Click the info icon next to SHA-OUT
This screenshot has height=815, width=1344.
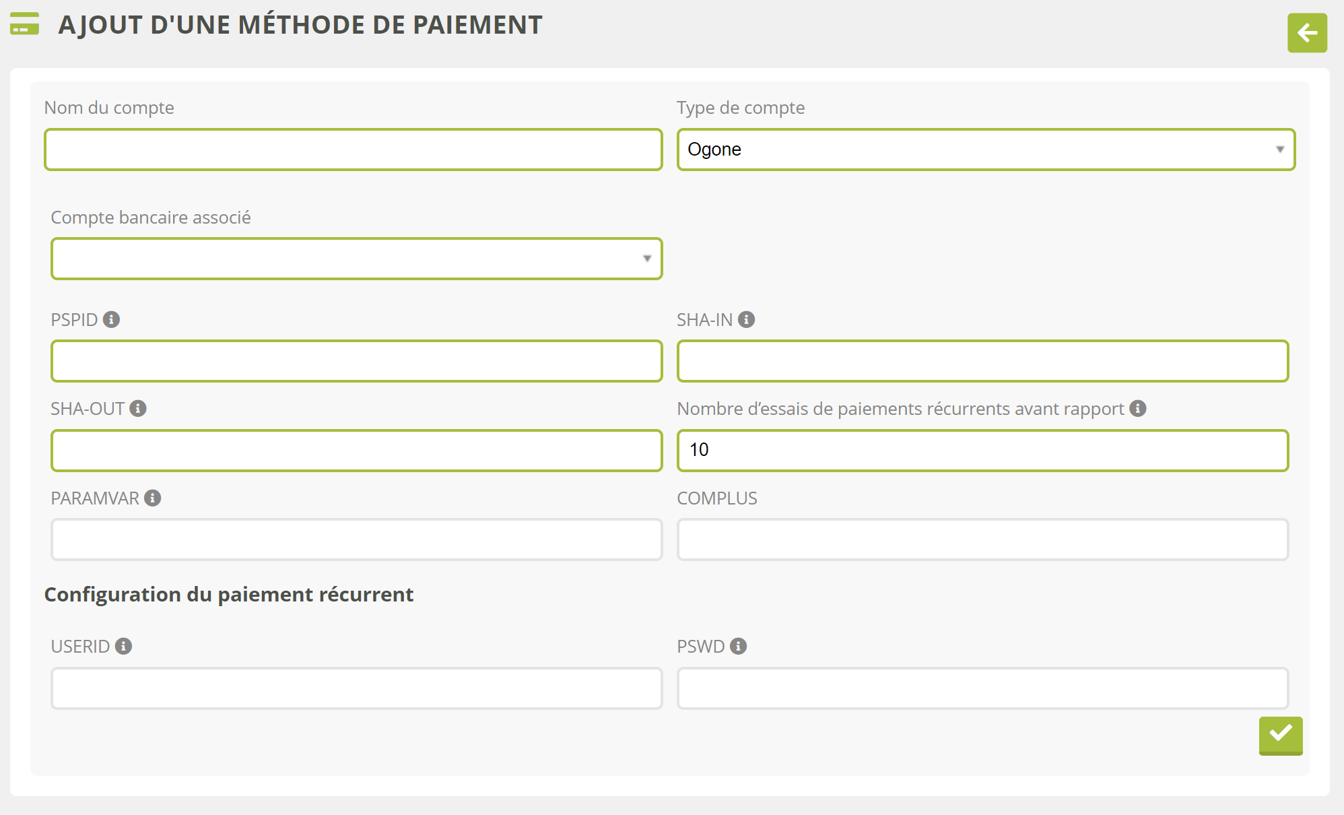[x=138, y=408]
